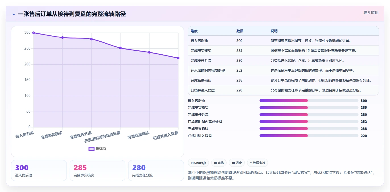This screenshot has height=192, width=390.
Task: Click the 完成事实核实 progress bar
Action: point(309,108)
